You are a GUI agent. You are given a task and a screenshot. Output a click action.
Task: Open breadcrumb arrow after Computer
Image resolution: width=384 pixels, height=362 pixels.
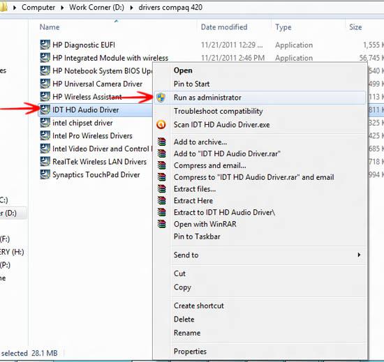62,8
